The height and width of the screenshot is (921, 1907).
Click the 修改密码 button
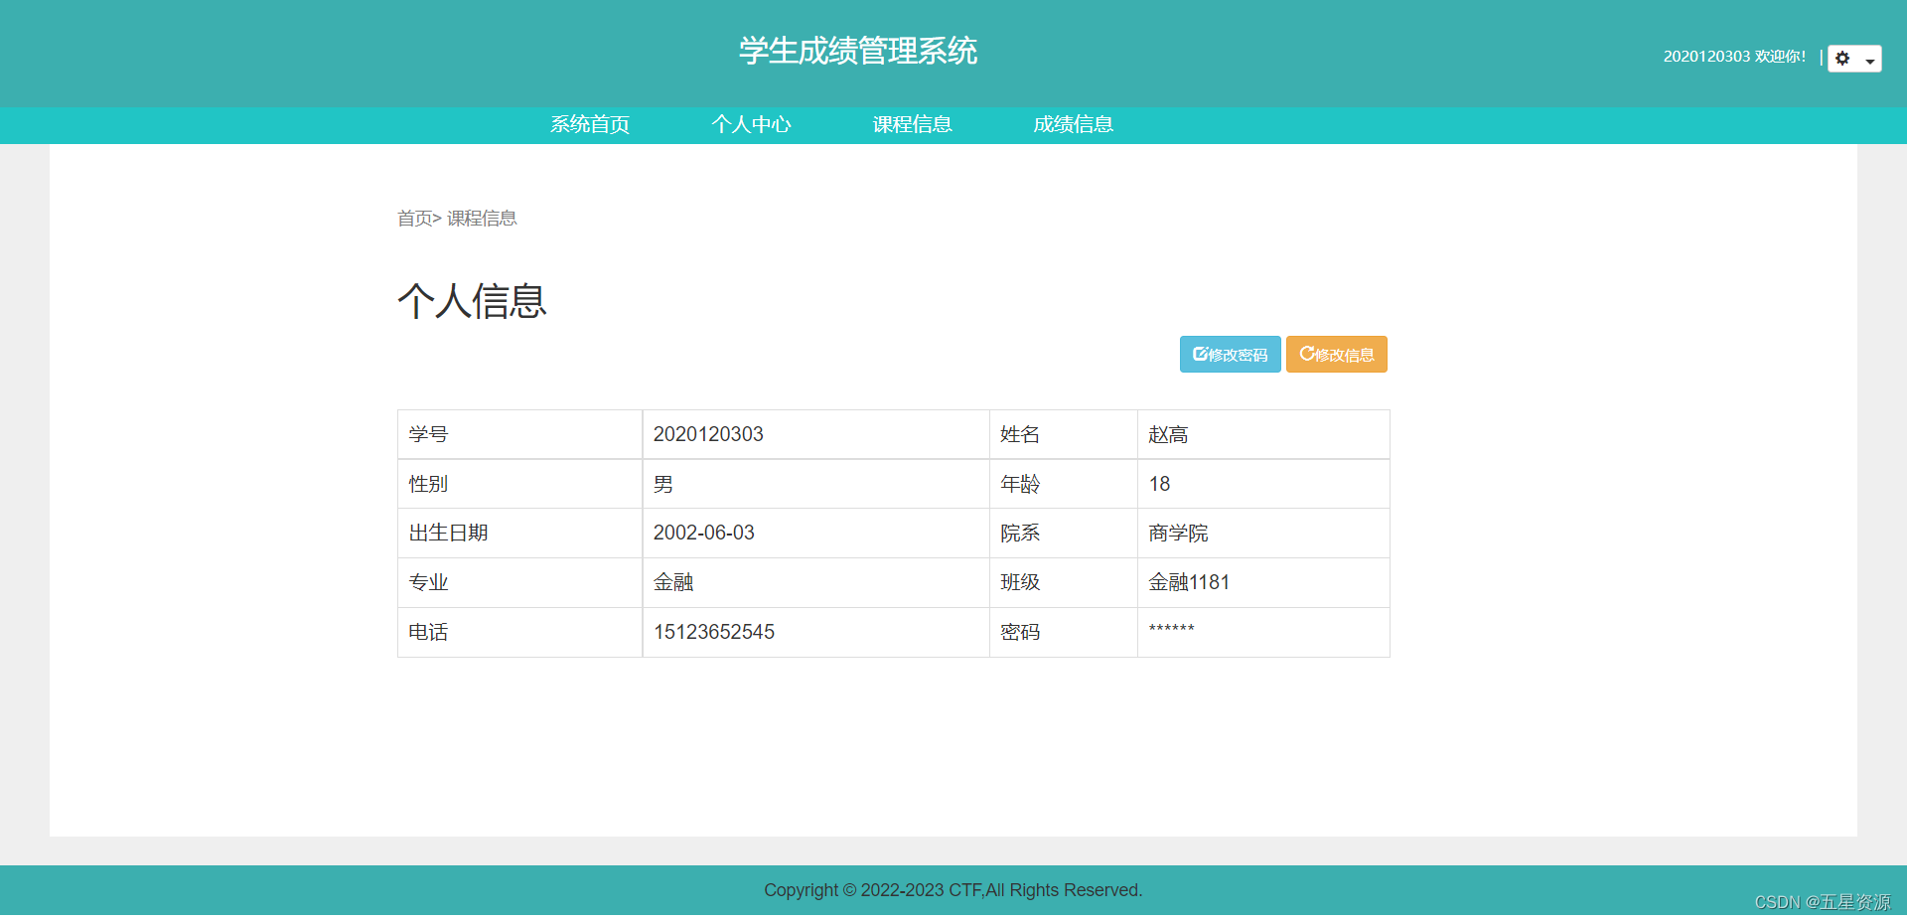coord(1230,355)
